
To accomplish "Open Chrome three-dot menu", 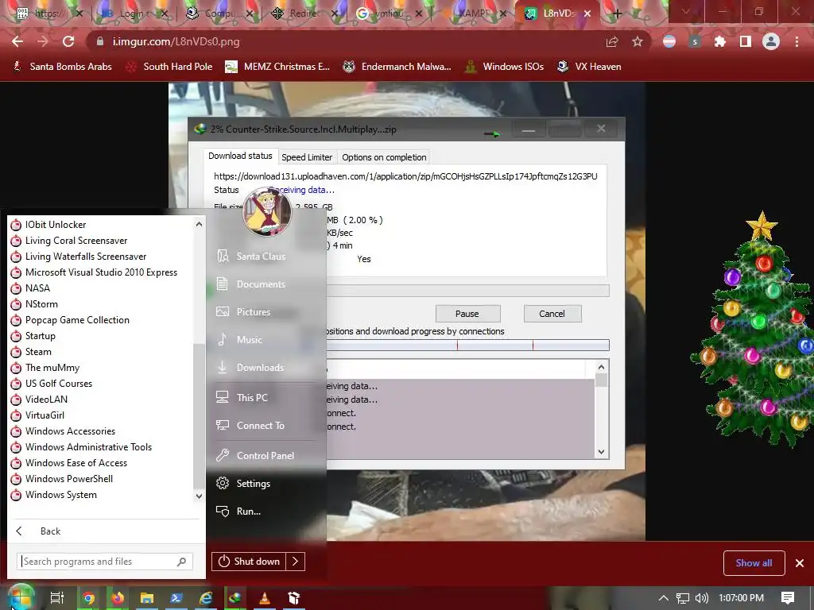I will (797, 42).
